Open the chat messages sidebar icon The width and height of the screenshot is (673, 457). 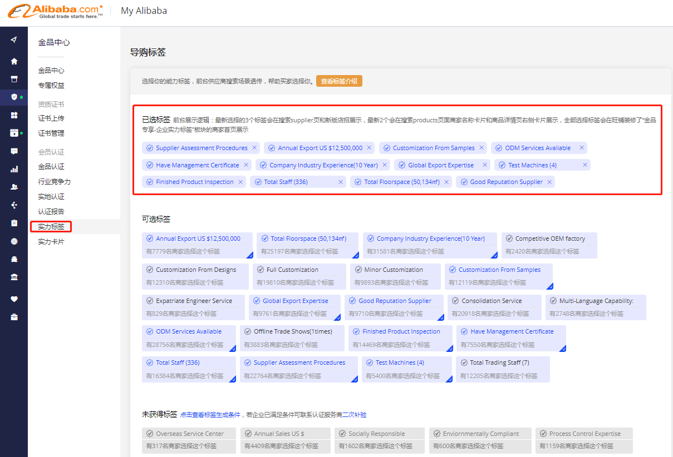pos(14,151)
